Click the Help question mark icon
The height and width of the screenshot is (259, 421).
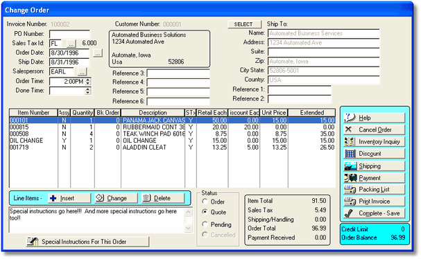click(350, 118)
